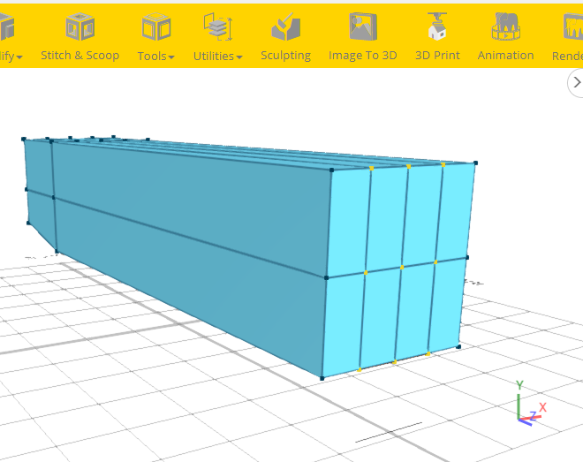
Task: Open the Animation tool
Action: click(505, 37)
